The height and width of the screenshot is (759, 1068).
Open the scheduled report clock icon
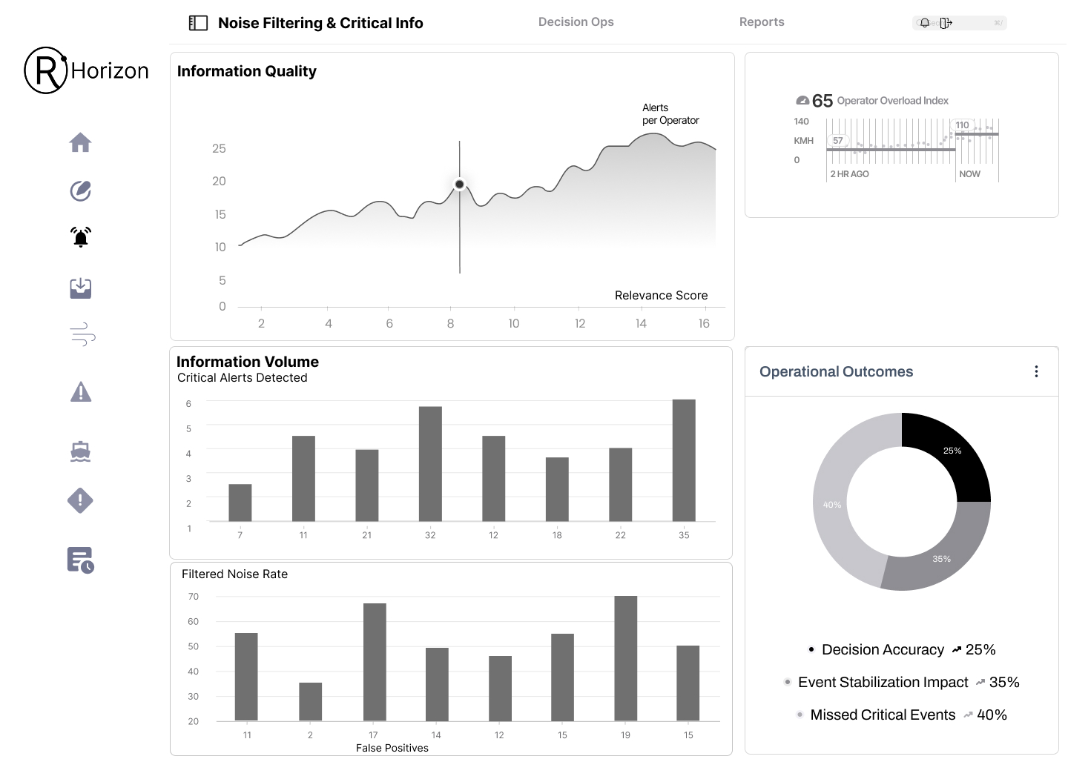80,560
